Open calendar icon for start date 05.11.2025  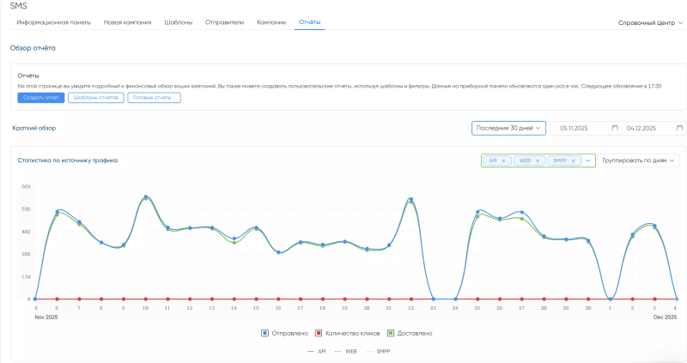[615, 128]
